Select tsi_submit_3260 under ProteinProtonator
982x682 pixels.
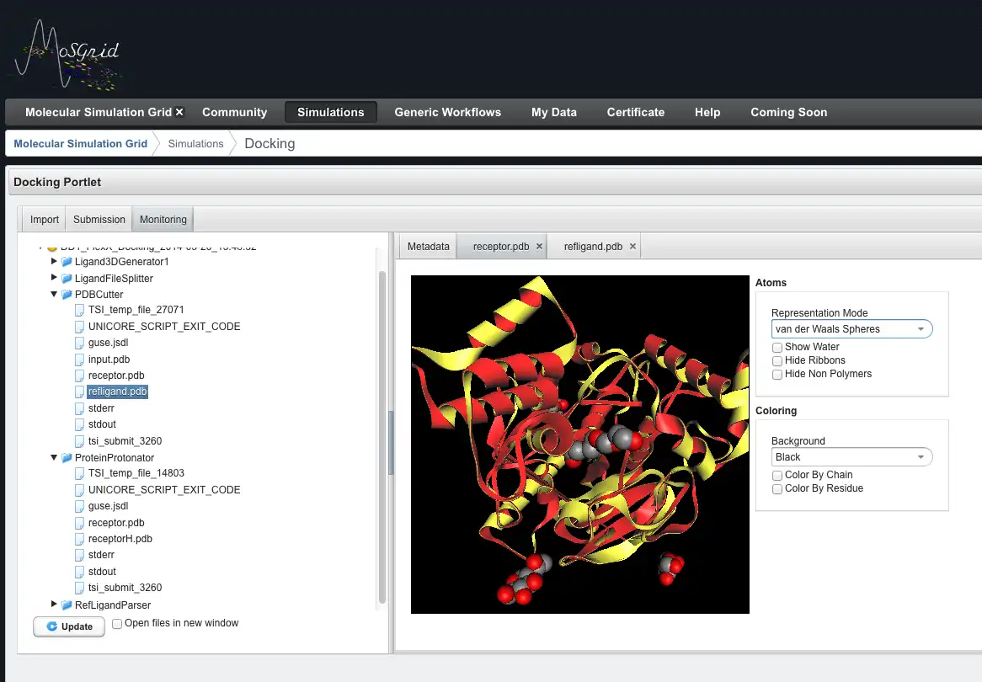click(125, 588)
